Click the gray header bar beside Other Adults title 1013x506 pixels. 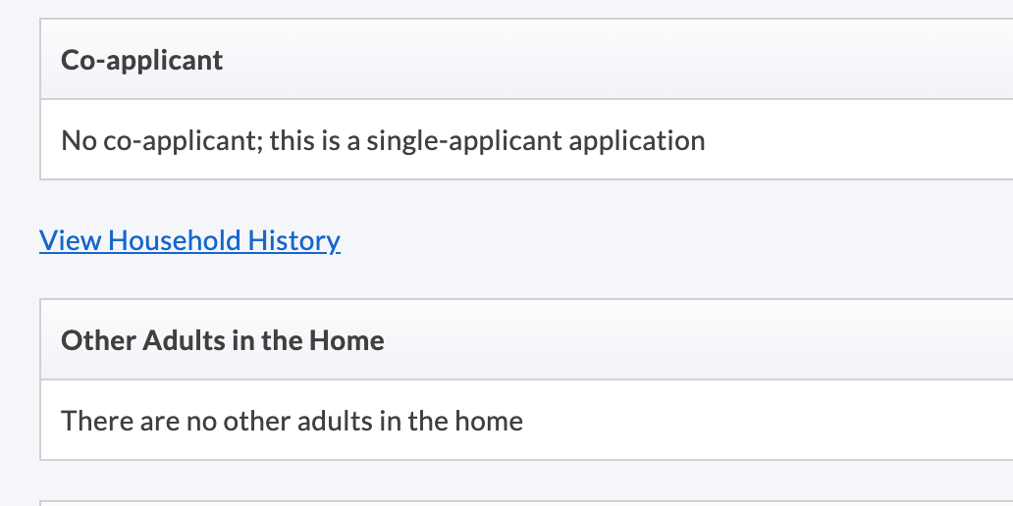coord(687,341)
